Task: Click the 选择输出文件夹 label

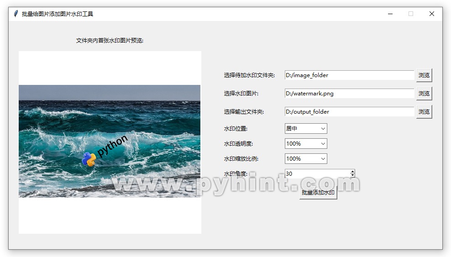Action: click(244, 111)
